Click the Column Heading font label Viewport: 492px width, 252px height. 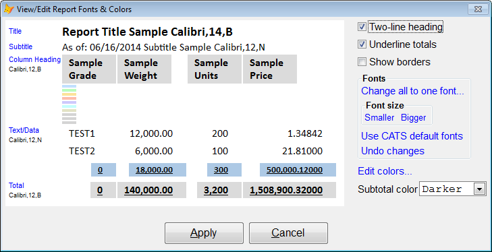click(35, 59)
